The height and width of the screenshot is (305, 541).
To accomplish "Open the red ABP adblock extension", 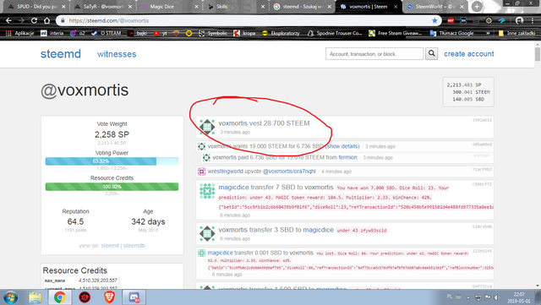I will [x=451, y=21].
